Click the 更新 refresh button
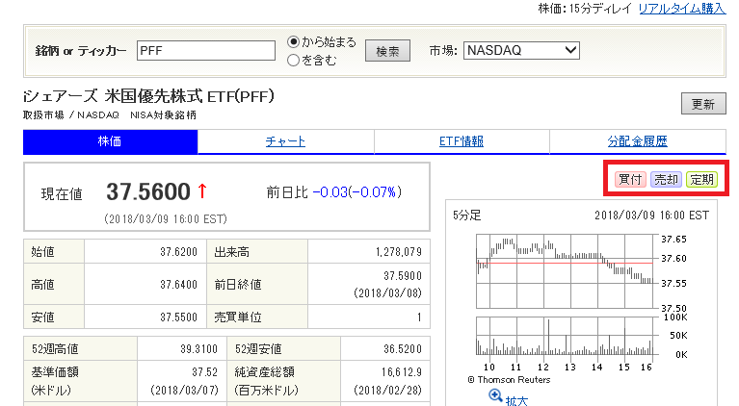739x406 pixels. click(x=703, y=104)
